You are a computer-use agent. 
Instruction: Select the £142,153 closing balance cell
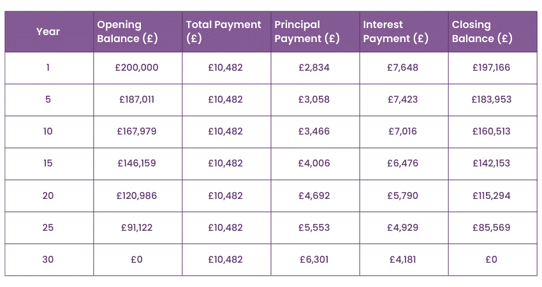[491, 163]
